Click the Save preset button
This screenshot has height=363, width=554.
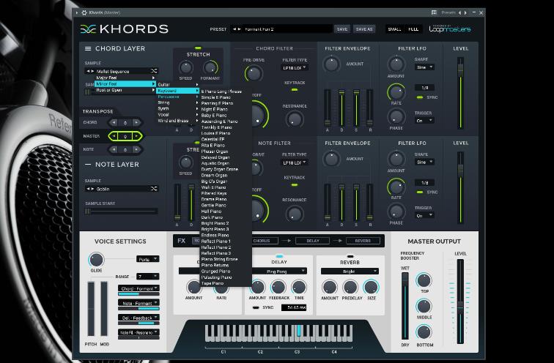[x=342, y=29]
